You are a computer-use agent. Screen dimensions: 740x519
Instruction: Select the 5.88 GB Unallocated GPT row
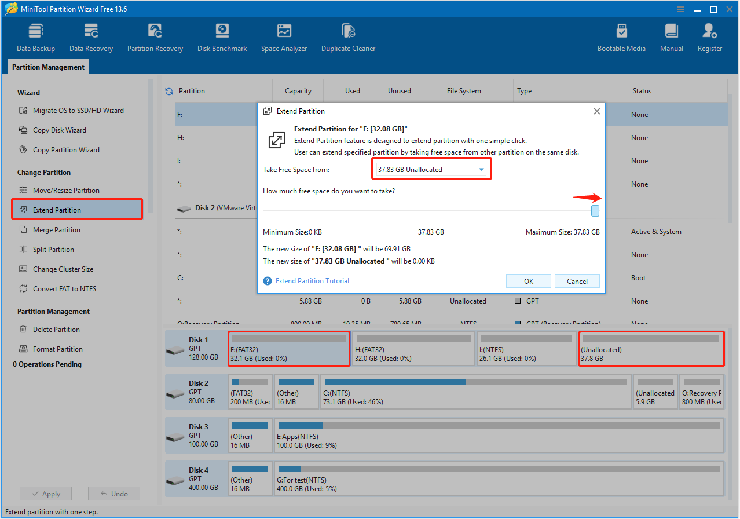point(452,301)
